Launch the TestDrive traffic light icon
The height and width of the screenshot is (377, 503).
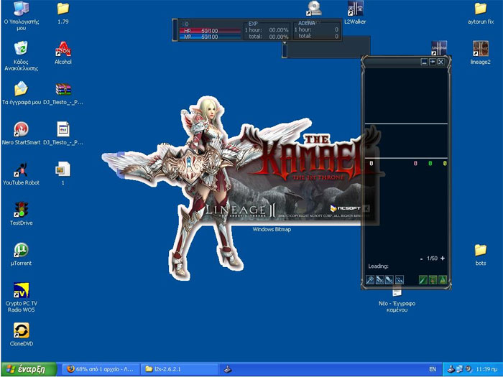pos(21,214)
